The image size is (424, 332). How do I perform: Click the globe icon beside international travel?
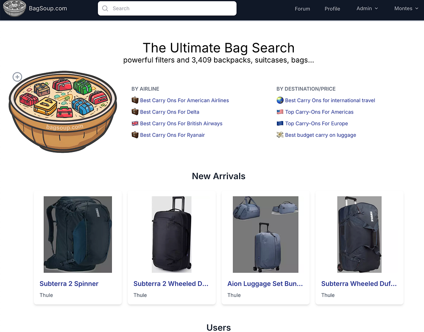point(280,100)
